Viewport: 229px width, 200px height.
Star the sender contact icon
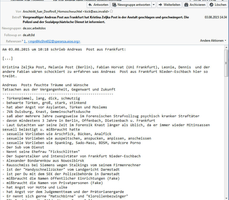[111, 11]
